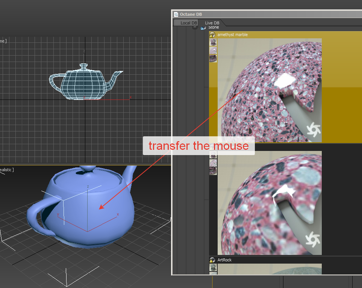Switch to the Local DB tab
Screen dimensions: 362x288
point(186,23)
